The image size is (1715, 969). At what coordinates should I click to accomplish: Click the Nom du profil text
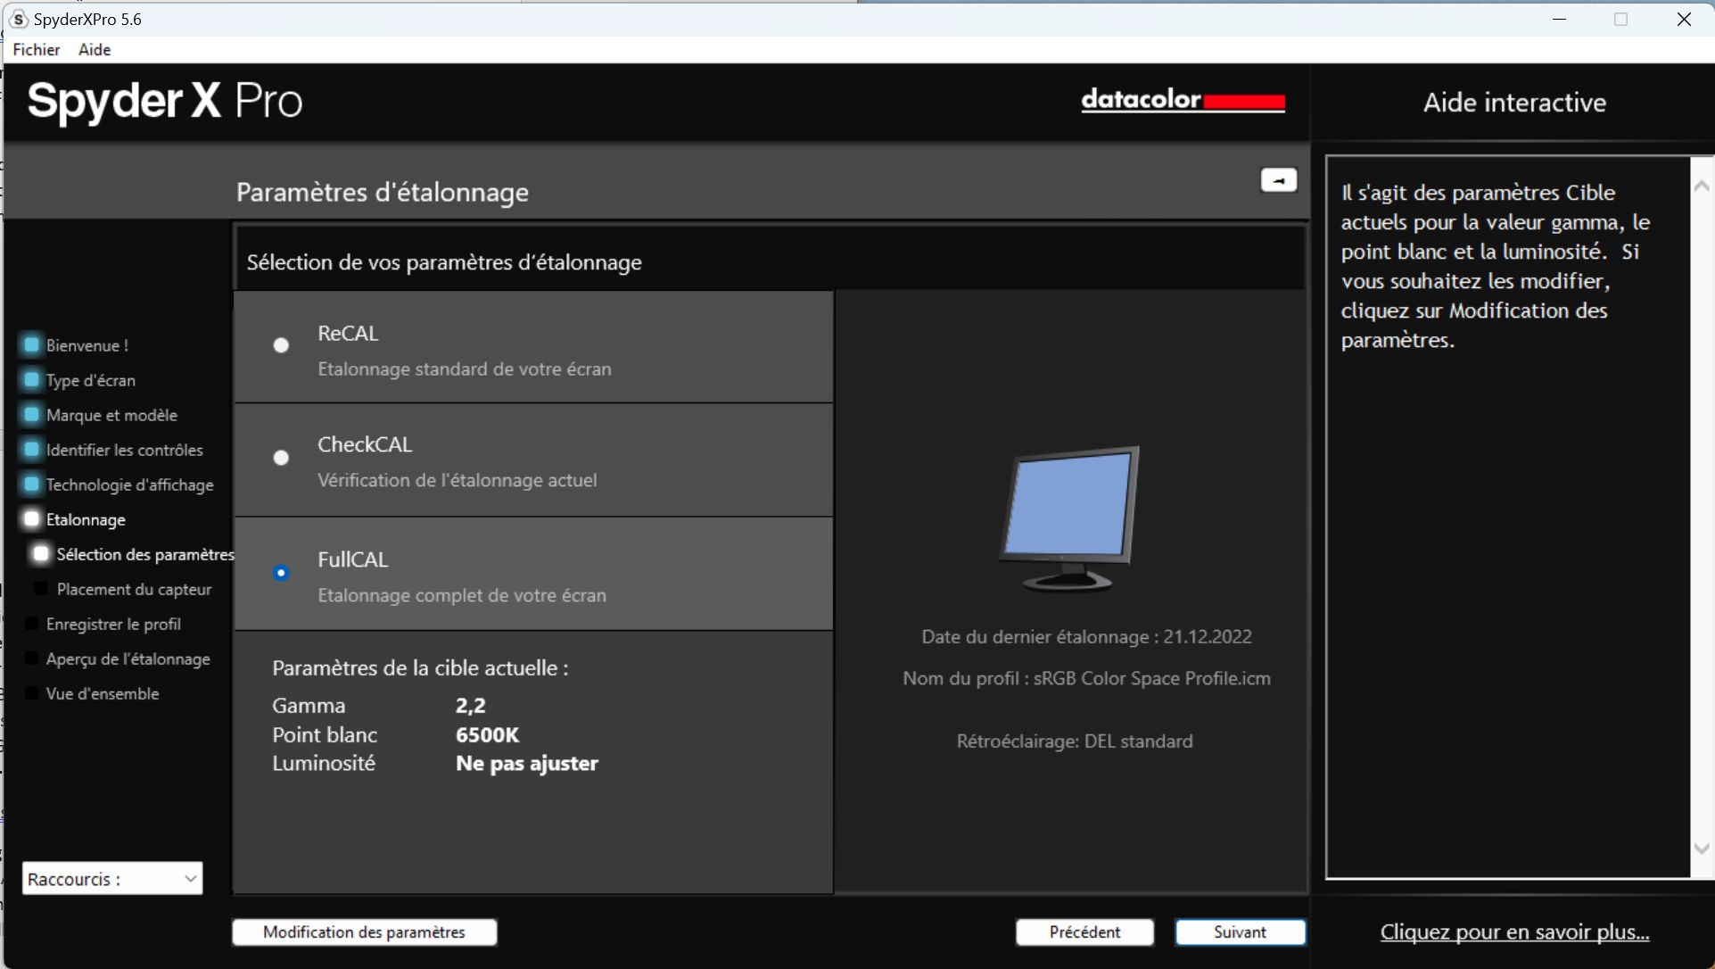click(1086, 679)
